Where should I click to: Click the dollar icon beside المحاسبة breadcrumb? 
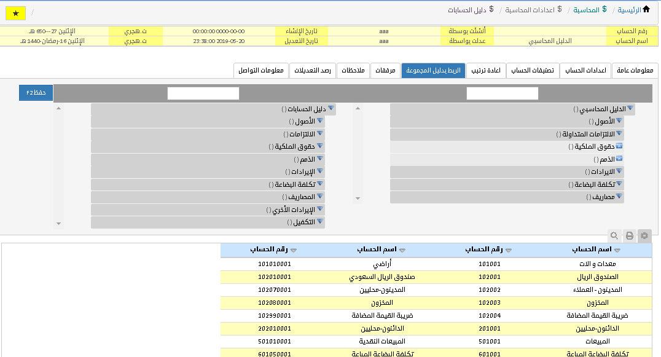point(604,9)
